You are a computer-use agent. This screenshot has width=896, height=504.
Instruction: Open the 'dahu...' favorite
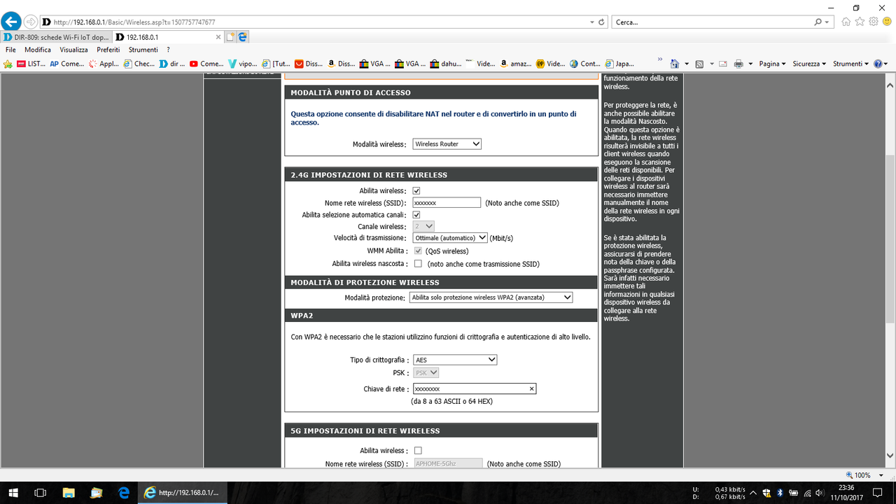click(446, 64)
